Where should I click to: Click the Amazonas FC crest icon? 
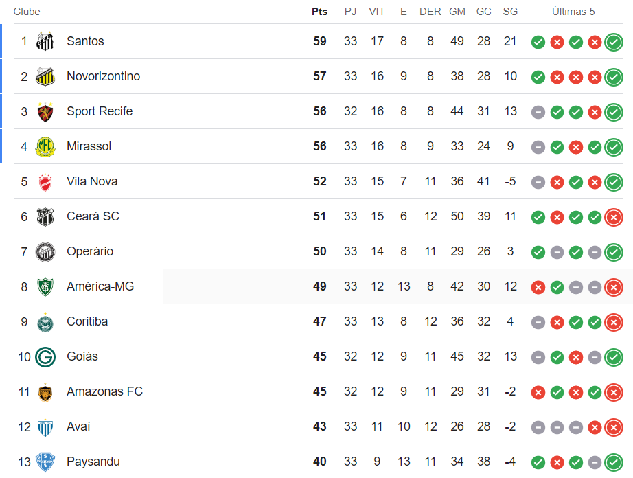(x=45, y=391)
